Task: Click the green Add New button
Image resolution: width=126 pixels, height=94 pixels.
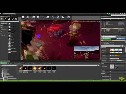Action: 4,63
